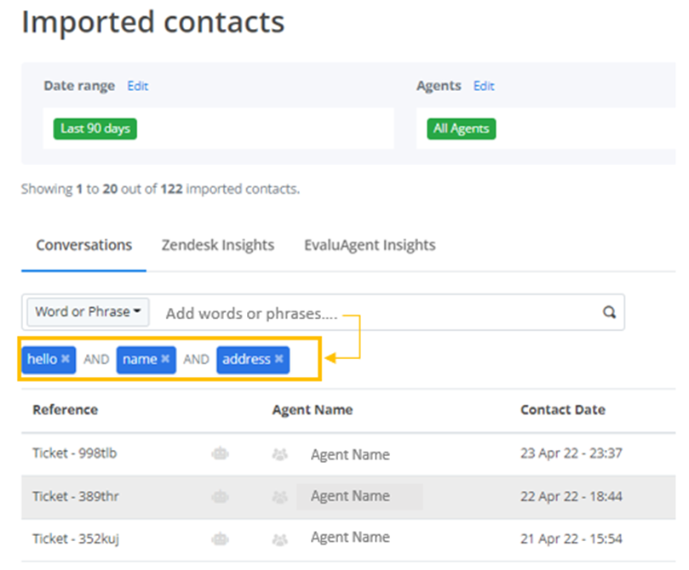
Task: Click robot icon for Ticket 352kuj
Action: 220,539
